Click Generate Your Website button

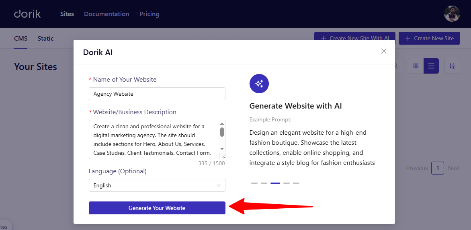(x=157, y=208)
